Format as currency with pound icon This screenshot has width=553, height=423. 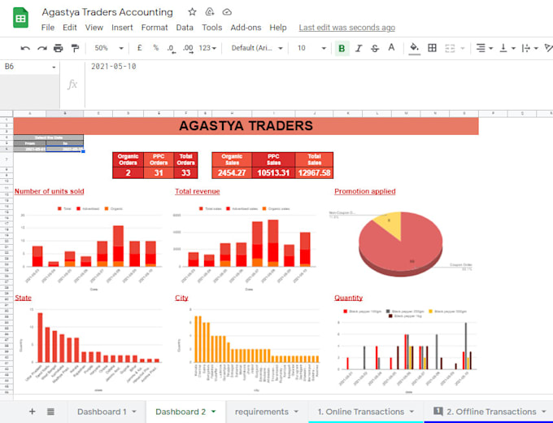[x=139, y=48]
